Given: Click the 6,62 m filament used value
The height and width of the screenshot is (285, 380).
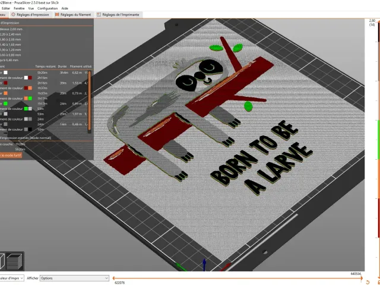Looking at the screenshot, I should pos(77,72).
